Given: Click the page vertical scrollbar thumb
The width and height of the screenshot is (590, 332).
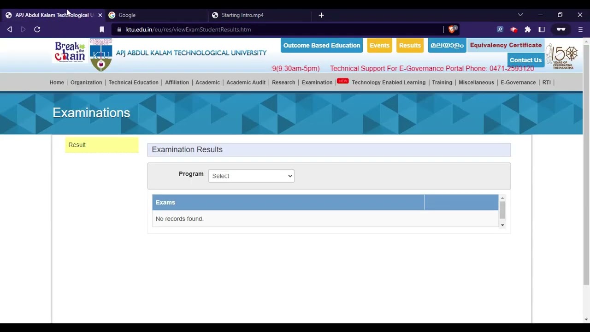Looking at the screenshot, I should (x=586, y=164).
